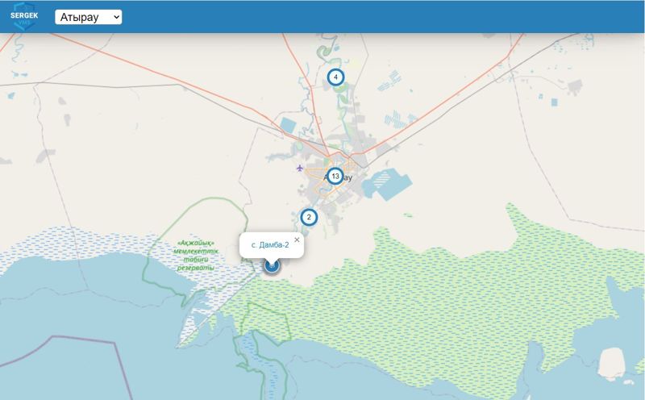Click the «Ақжайық» reserve green label
The image size is (645, 400).
(x=196, y=256)
